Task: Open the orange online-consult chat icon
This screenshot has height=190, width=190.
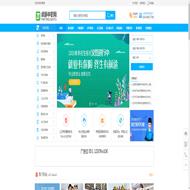Action: click(x=130, y=15)
